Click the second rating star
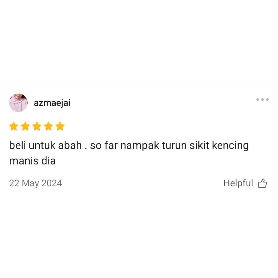This screenshot has height=278, width=278. coord(25,126)
